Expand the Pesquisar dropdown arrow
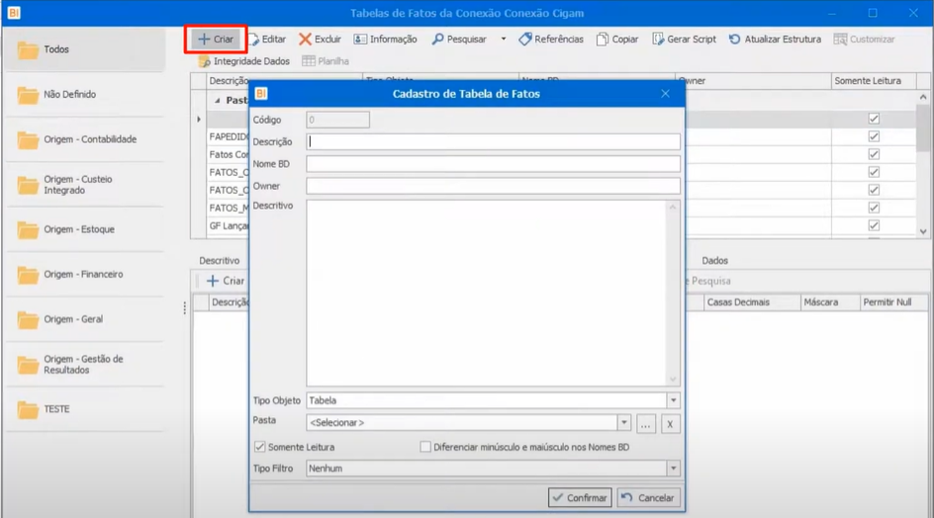The image size is (934, 518). coord(504,40)
